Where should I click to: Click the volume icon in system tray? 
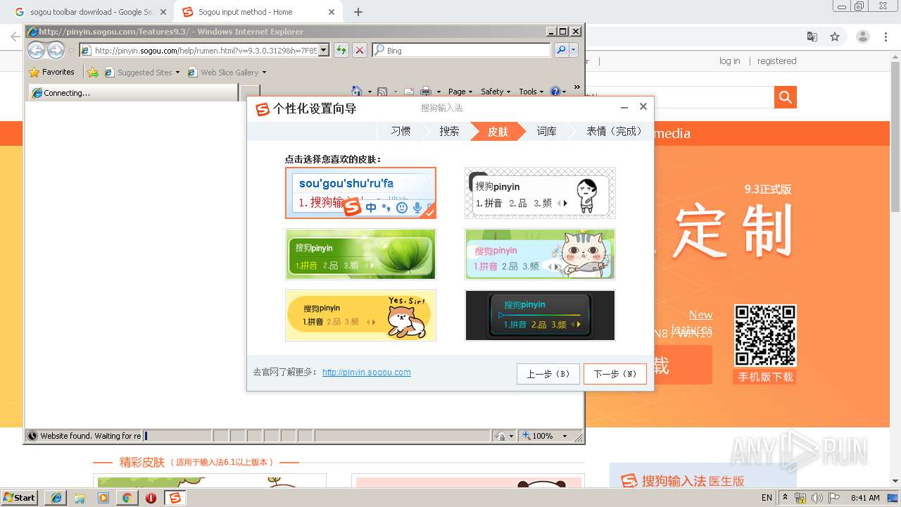click(817, 498)
